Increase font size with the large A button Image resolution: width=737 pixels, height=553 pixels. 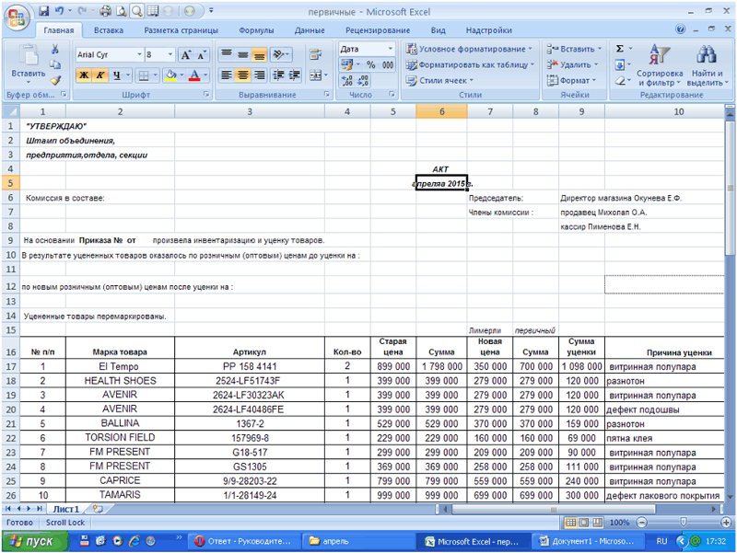(x=186, y=55)
